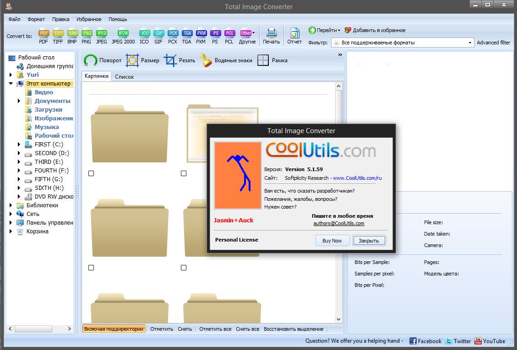Check the box under the first folder

click(x=91, y=173)
